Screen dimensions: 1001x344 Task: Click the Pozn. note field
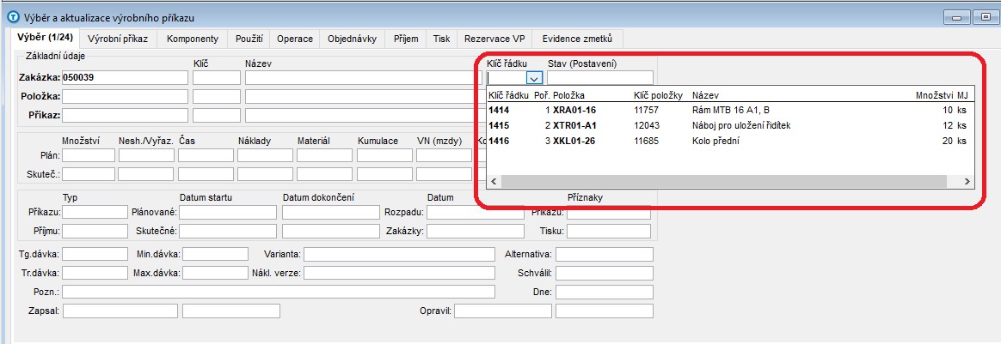point(279,292)
